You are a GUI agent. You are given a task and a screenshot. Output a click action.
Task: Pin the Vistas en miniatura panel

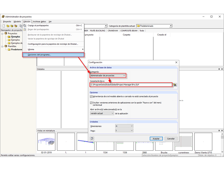[x=219, y=130]
